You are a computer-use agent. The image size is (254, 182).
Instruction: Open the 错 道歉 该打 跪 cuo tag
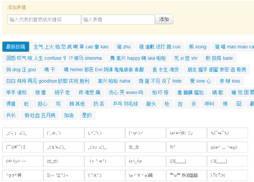click(x=160, y=47)
